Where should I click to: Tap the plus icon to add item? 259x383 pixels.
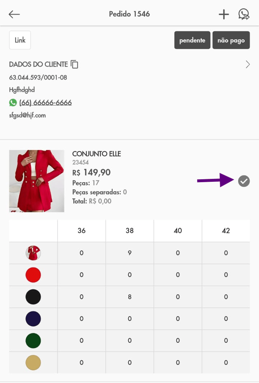[224, 14]
